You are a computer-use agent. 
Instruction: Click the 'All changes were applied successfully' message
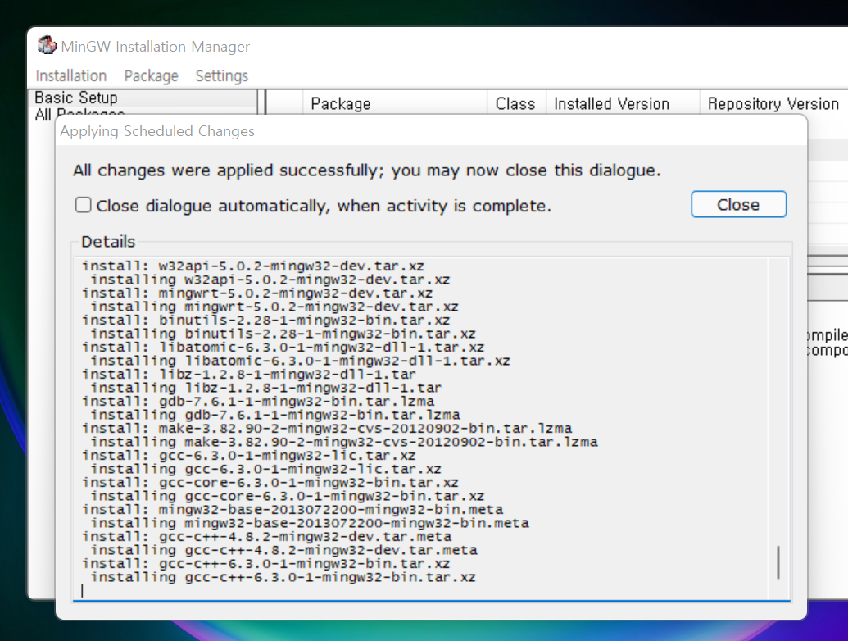tap(367, 170)
